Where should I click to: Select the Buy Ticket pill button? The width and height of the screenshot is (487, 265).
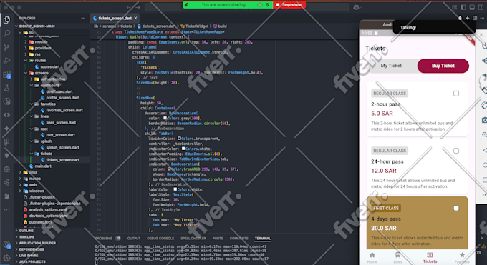pyautogui.click(x=443, y=66)
